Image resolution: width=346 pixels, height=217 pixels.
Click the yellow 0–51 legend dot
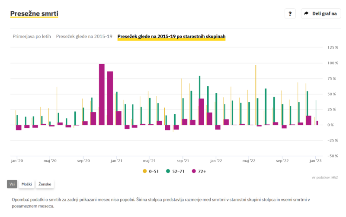144,171
